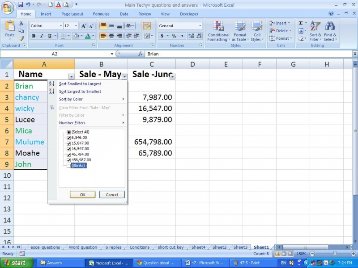
Task: Choose Sort Smallest to Largest
Action: coord(80,84)
